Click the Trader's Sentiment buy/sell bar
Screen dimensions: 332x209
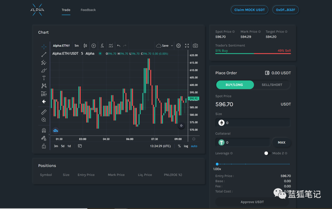253,54
